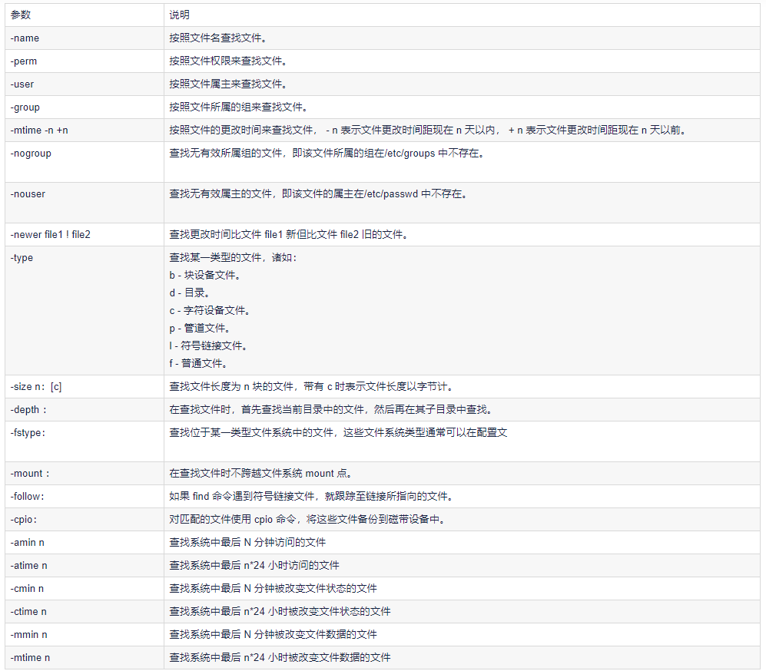Click the -fstype parameter cell

28,432
